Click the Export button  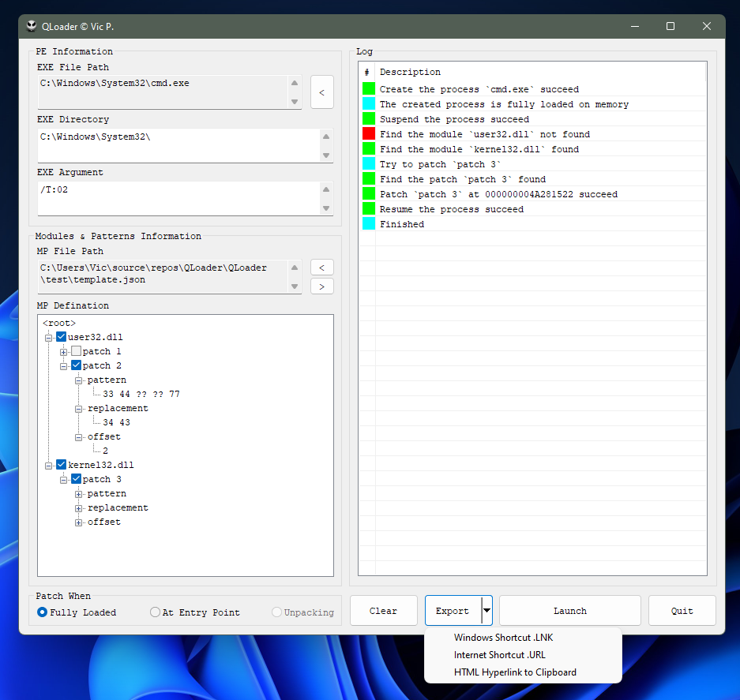coord(453,610)
